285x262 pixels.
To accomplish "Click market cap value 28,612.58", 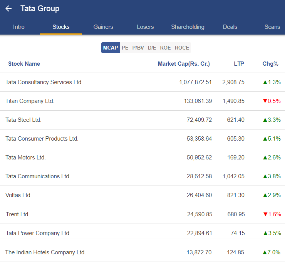I will click(199, 176).
